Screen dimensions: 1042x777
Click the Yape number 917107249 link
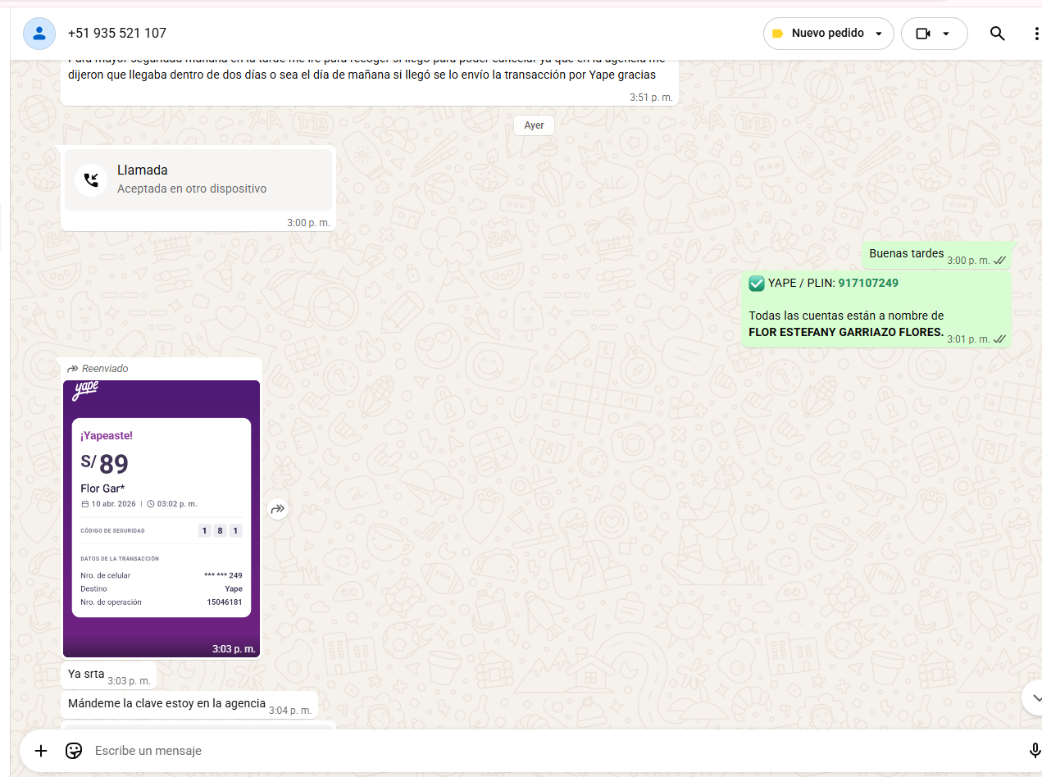(867, 284)
